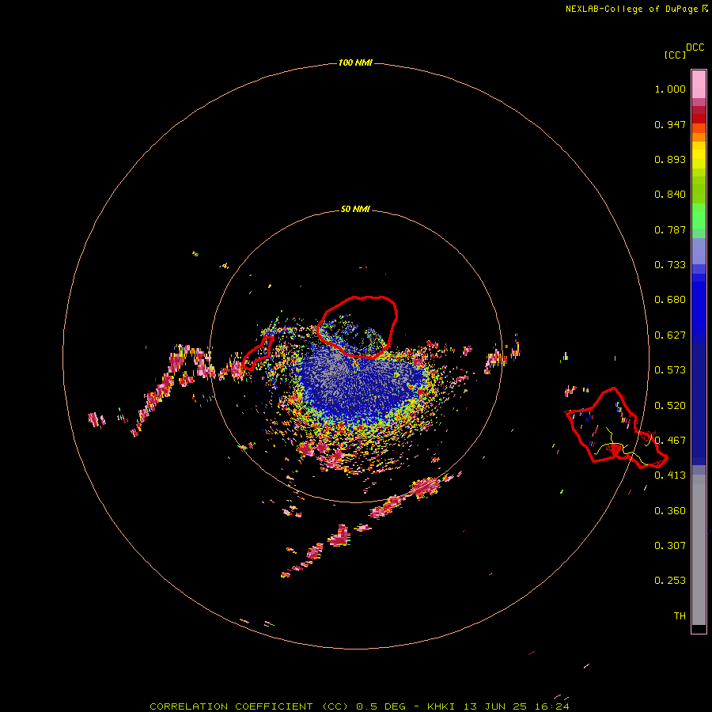Click the pink segment of the color bar
The height and width of the screenshot is (712, 712).
pyautogui.click(x=699, y=85)
